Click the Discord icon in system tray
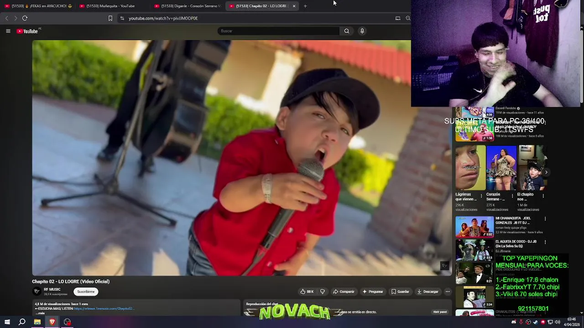 [514, 322]
